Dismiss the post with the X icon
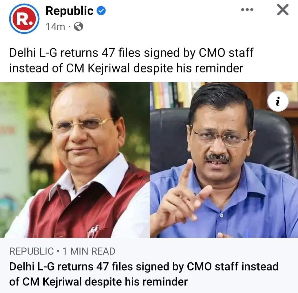 point(283,10)
